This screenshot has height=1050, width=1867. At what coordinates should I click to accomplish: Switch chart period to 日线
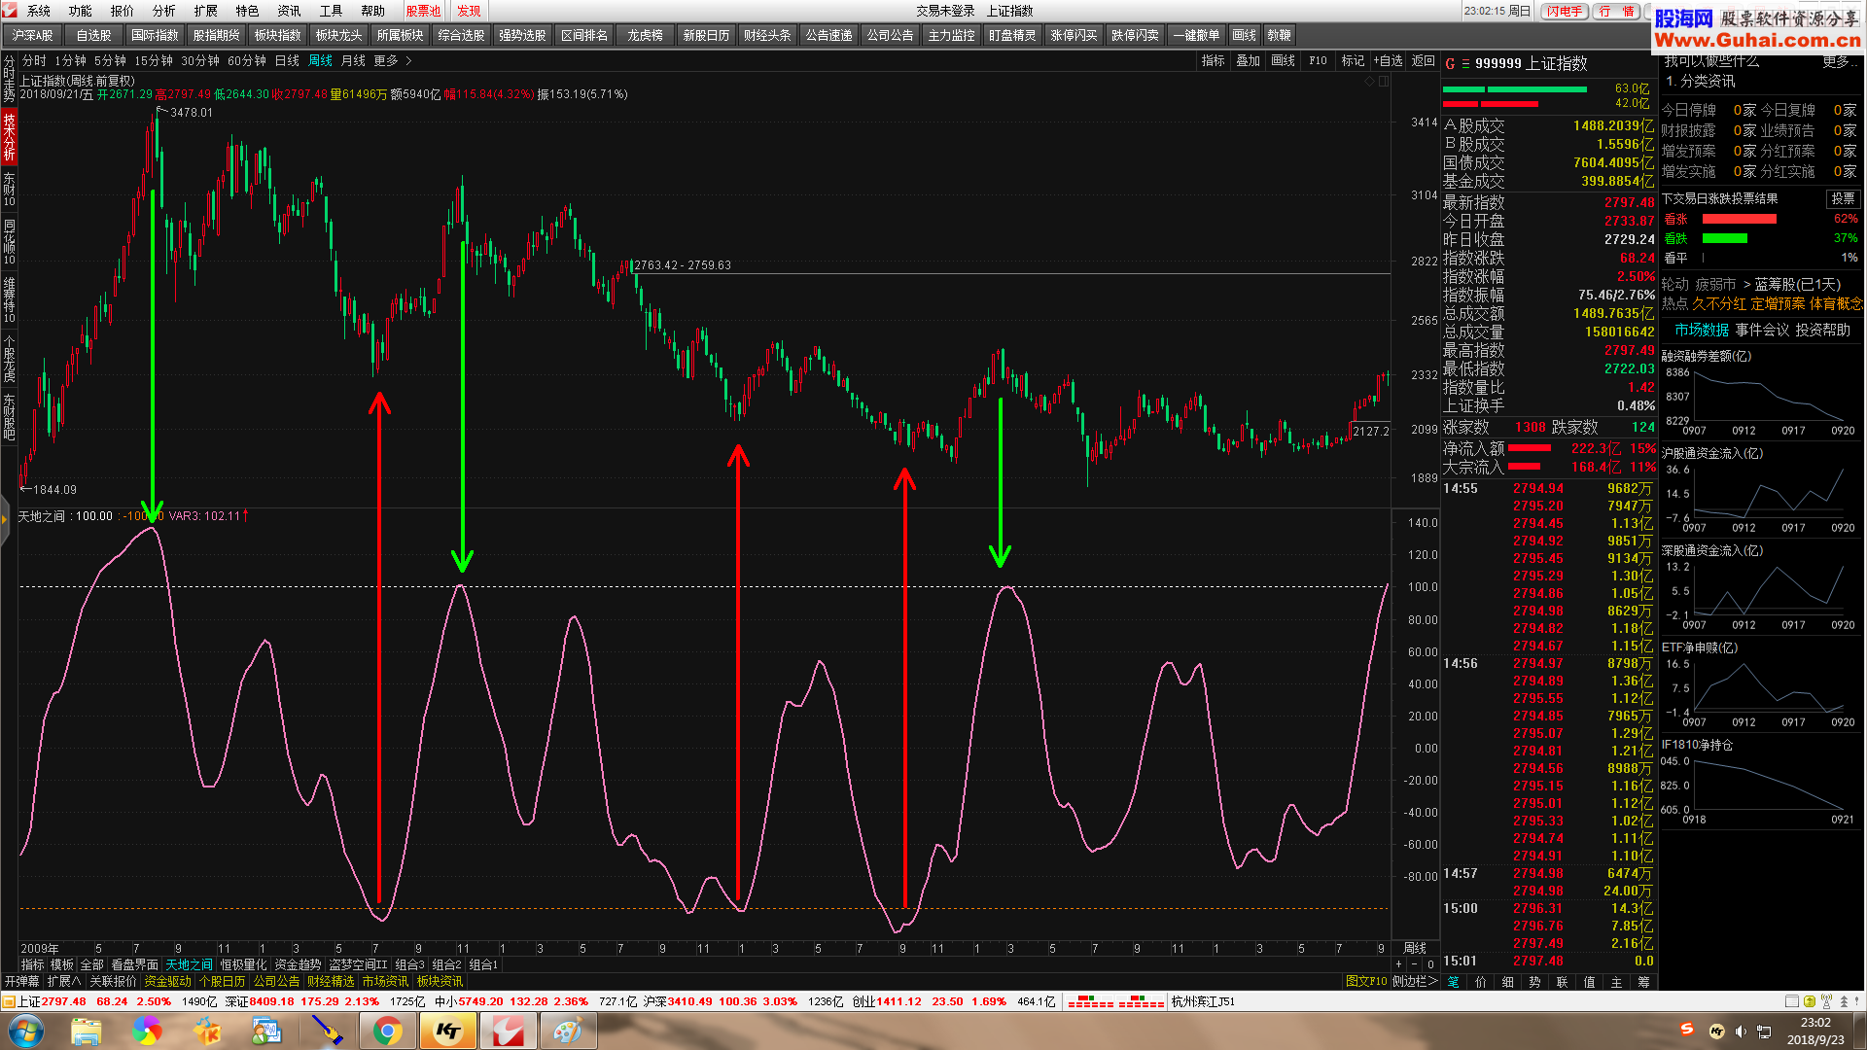287,60
